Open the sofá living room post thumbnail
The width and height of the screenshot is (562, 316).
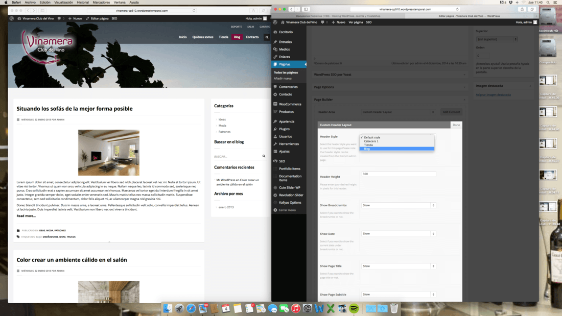point(109,153)
